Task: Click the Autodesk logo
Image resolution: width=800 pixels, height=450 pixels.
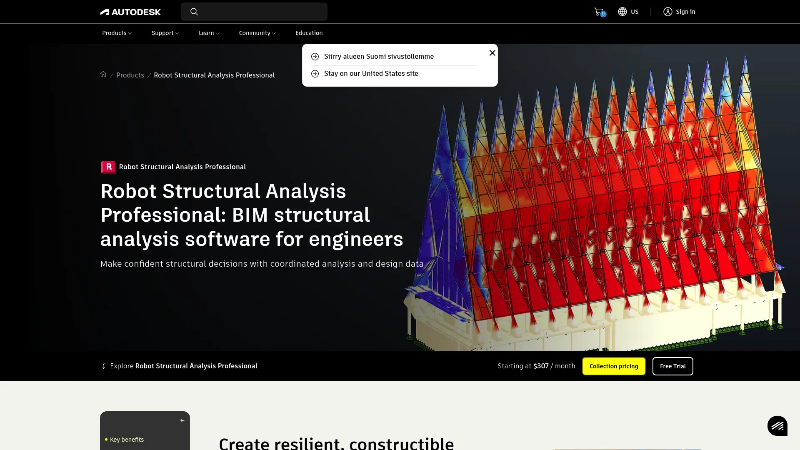Action: (x=130, y=12)
